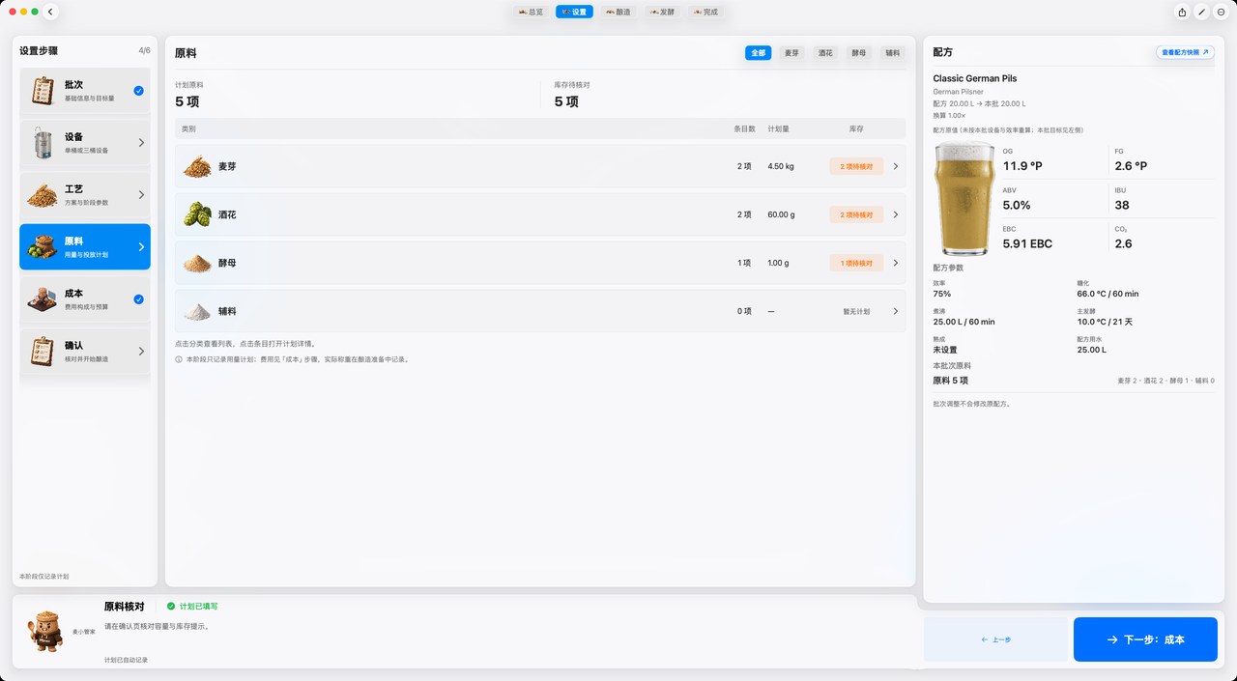Open 设备 step via its chevron

tap(141, 143)
